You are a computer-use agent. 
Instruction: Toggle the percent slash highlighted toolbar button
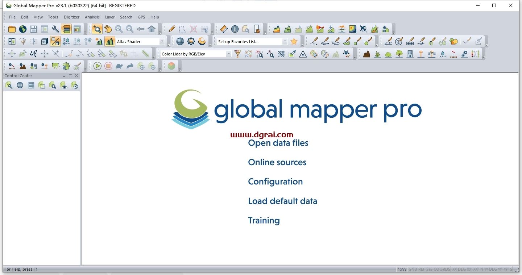pyautogui.click(x=55, y=41)
